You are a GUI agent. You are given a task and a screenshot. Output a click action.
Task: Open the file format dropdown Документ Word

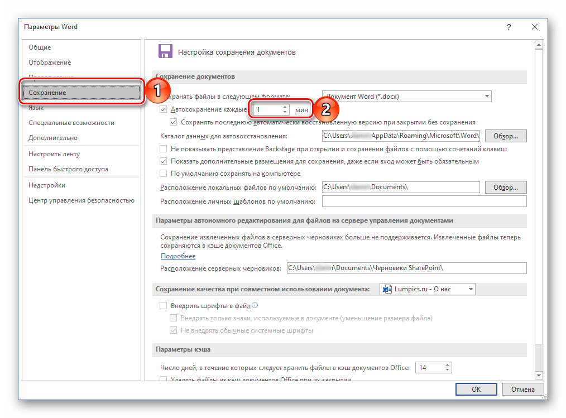[x=407, y=97]
